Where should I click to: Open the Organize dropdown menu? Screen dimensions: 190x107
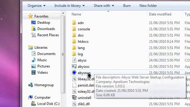tap(37, 6)
